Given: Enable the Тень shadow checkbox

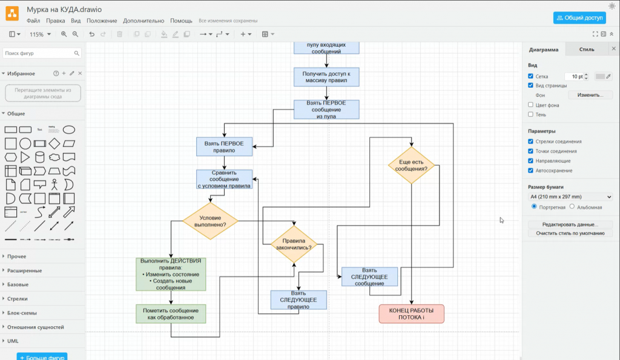Looking at the screenshot, I should point(530,114).
